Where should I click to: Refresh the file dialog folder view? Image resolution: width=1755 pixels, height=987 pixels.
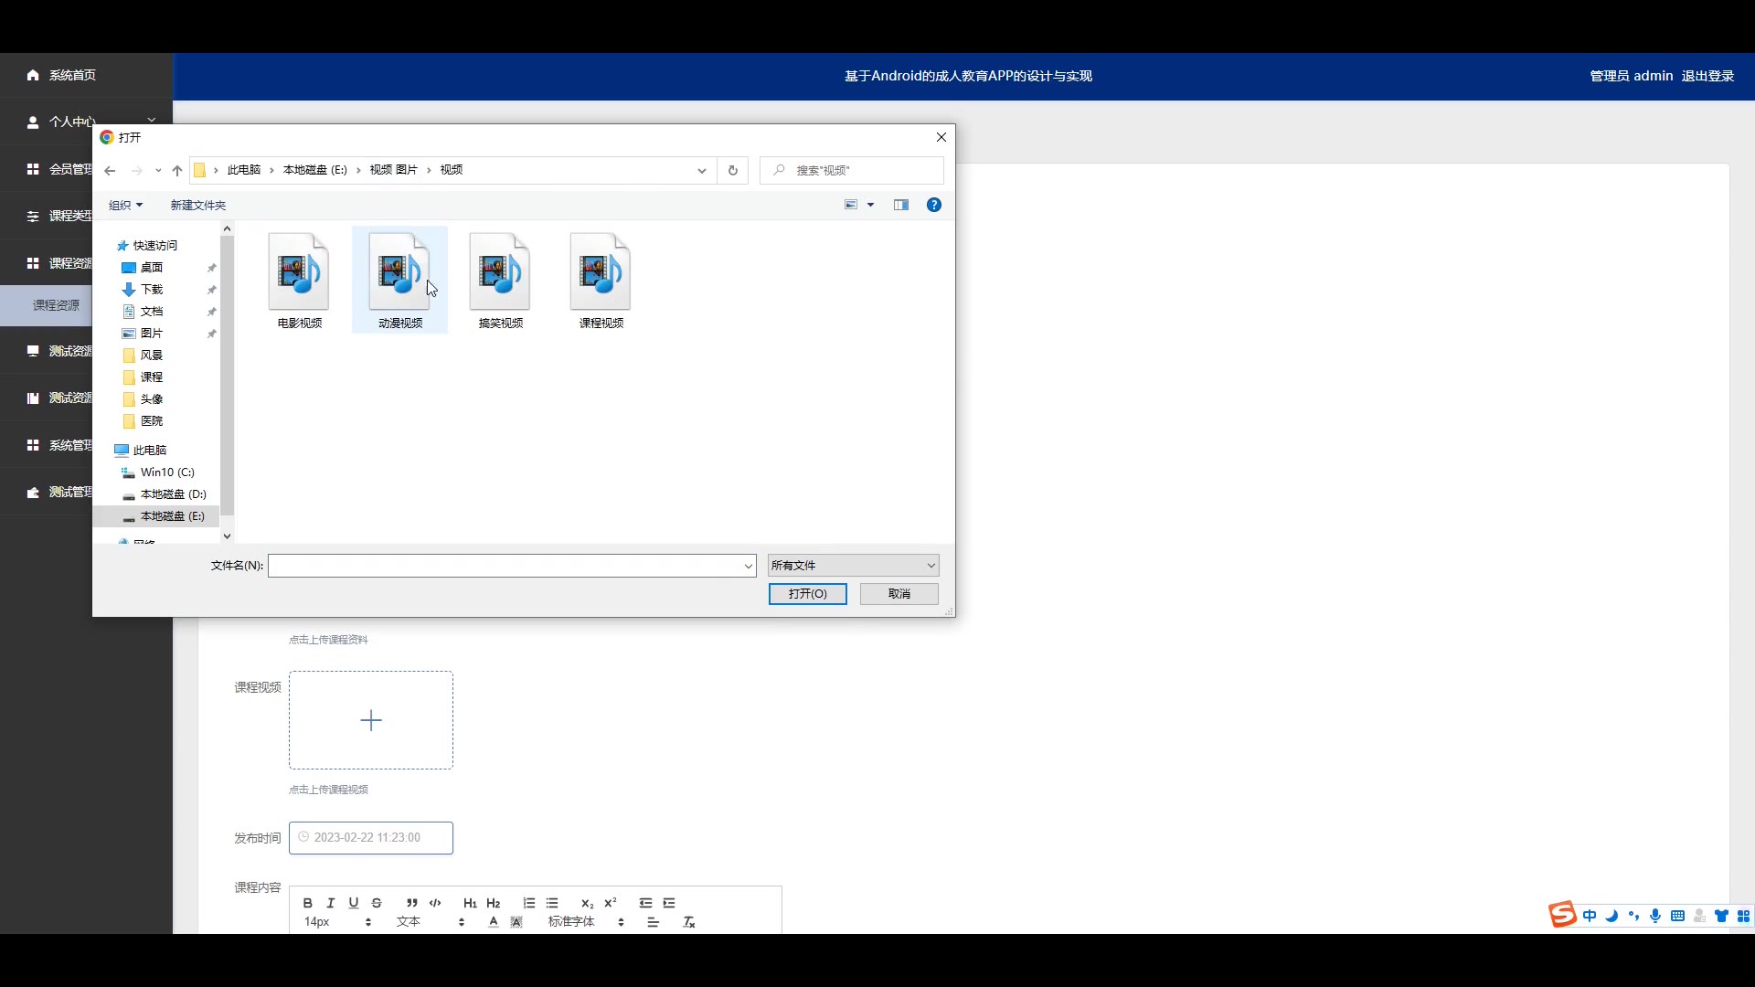(732, 170)
